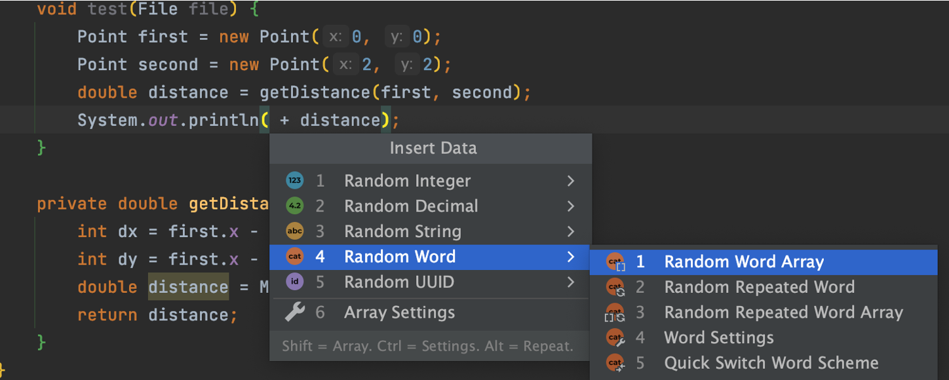
Task: Click the Random Decimal 4.2 icon
Action: (295, 206)
